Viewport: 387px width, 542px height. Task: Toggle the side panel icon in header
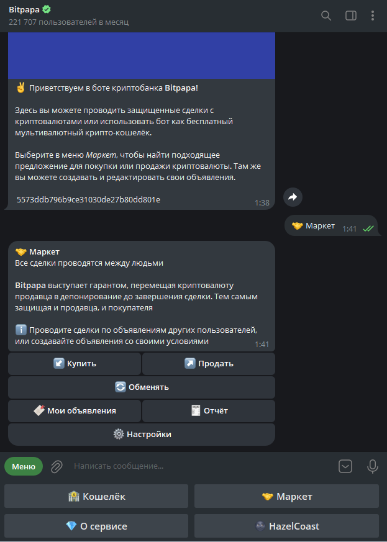point(351,16)
